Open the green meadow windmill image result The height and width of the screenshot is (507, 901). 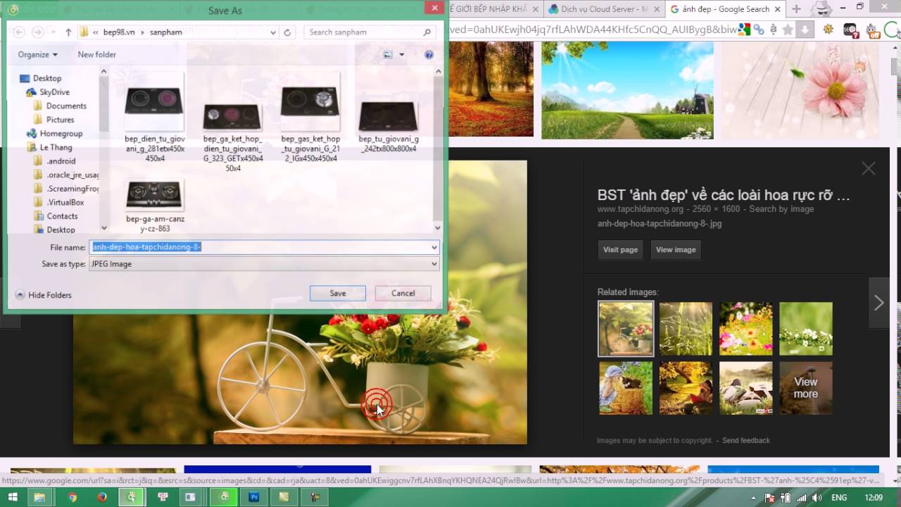point(627,89)
